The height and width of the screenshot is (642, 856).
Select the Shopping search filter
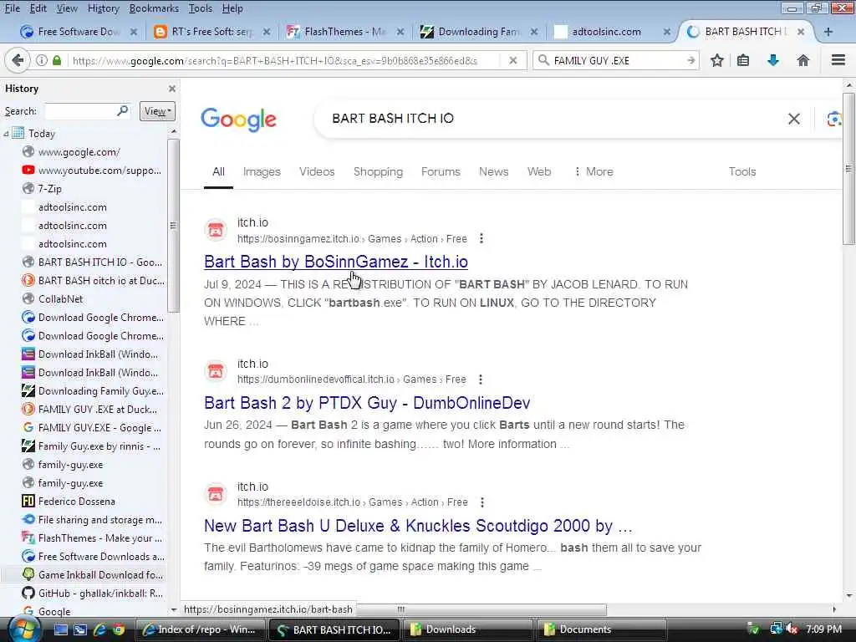point(378,171)
